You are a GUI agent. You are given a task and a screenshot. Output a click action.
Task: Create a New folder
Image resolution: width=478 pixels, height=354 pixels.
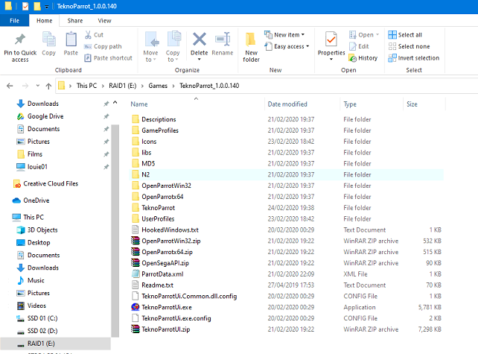[x=251, y=47]
